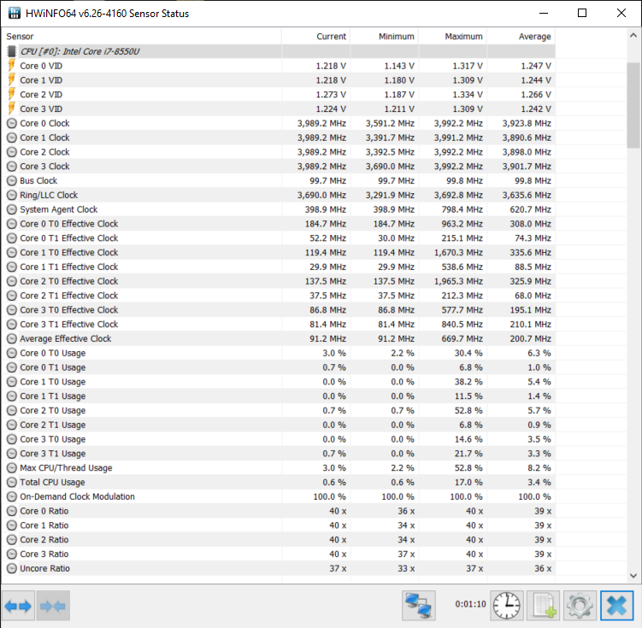
Task: Select Core 3 T1 Effective Clock row
Action: pos(279,324)
